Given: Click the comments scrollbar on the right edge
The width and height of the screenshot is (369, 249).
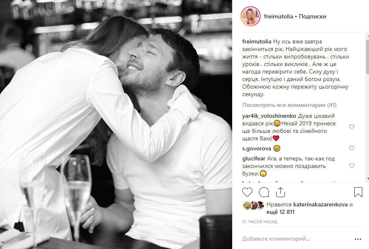Looking at the screenshot, I should pos(367,63).
